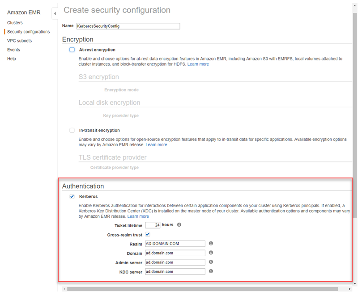Click the Ticket lifetime hours field
The height and width of the screenshot is (292, 358).
(x=153, y=225)
